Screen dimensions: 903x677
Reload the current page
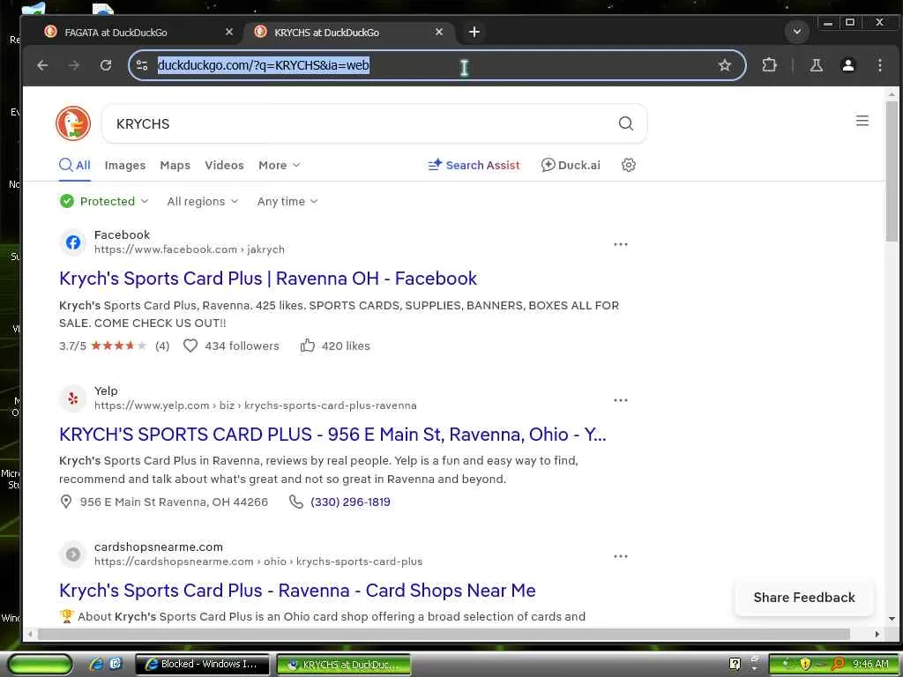click(x=106, y=65)
